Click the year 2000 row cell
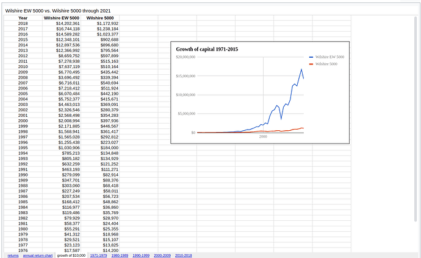421x258 pixels. (23, 120)
